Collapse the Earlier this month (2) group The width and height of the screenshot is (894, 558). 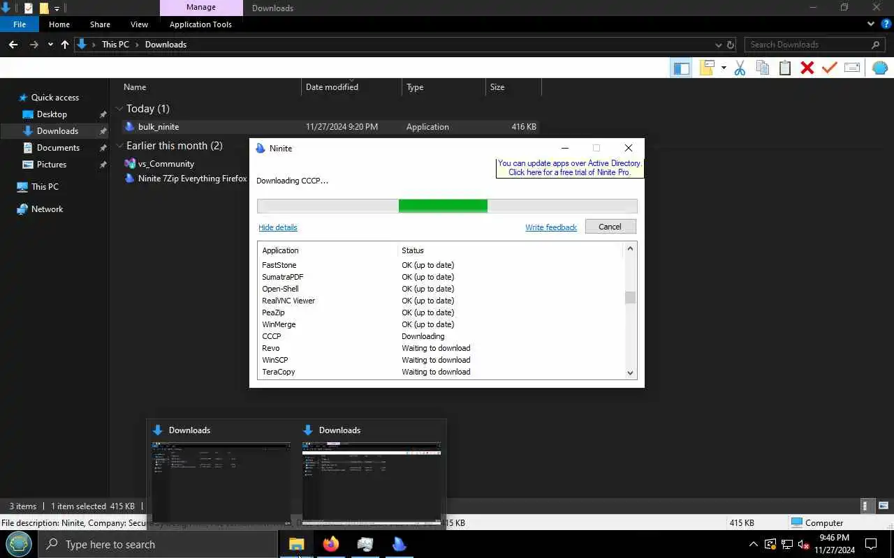click(120, 146)
